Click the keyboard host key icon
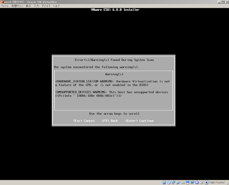229x185 pixels. click(206, 182)
